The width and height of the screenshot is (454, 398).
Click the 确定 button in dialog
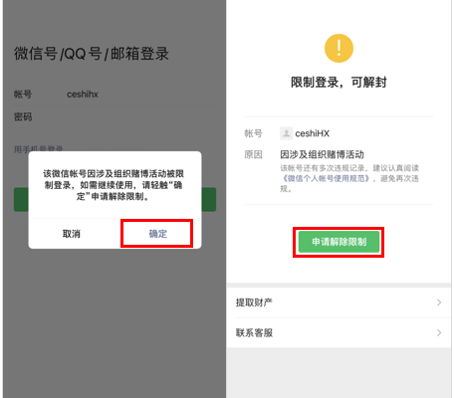[158, 234]
